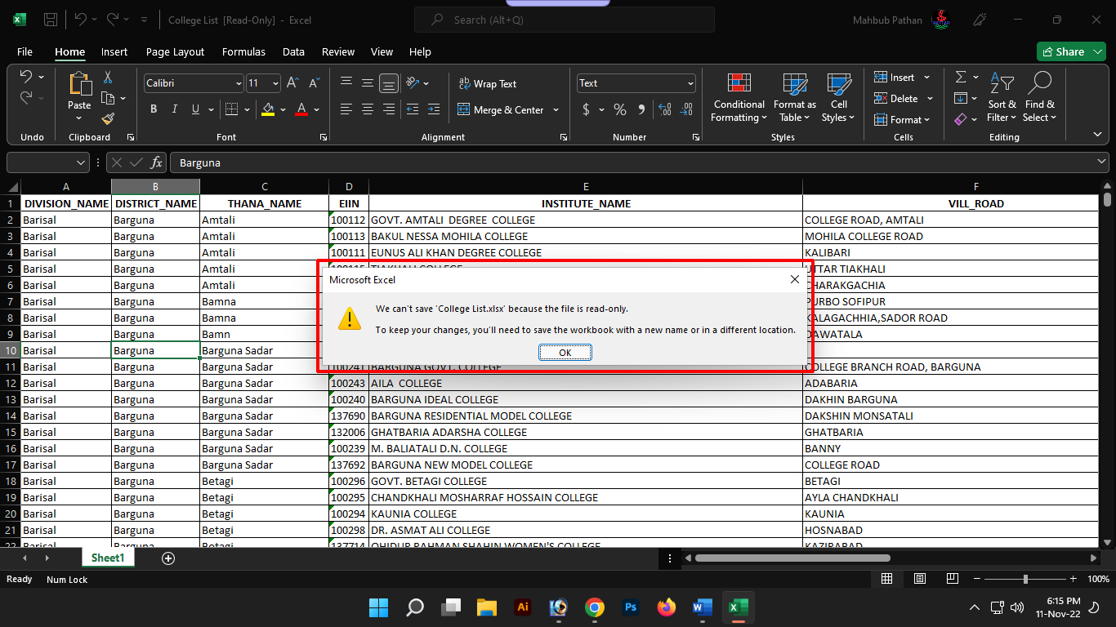The width and height of the screenshot is (1116, 627).
Task: Expand the Text number format dropdown
Action: click(x=690, y=83)
